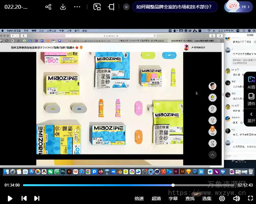Image resolution: width=256 pixels, height=204 pixels.
Task: Click the crop/screenshot frame icon
Action: coord(111,7)
